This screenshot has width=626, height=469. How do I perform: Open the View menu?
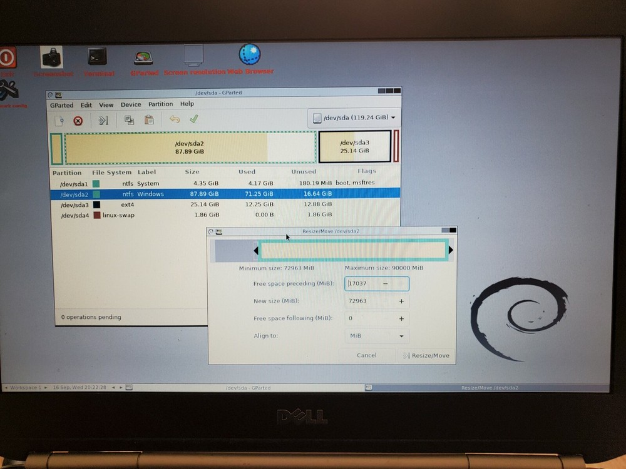point(106,104)
